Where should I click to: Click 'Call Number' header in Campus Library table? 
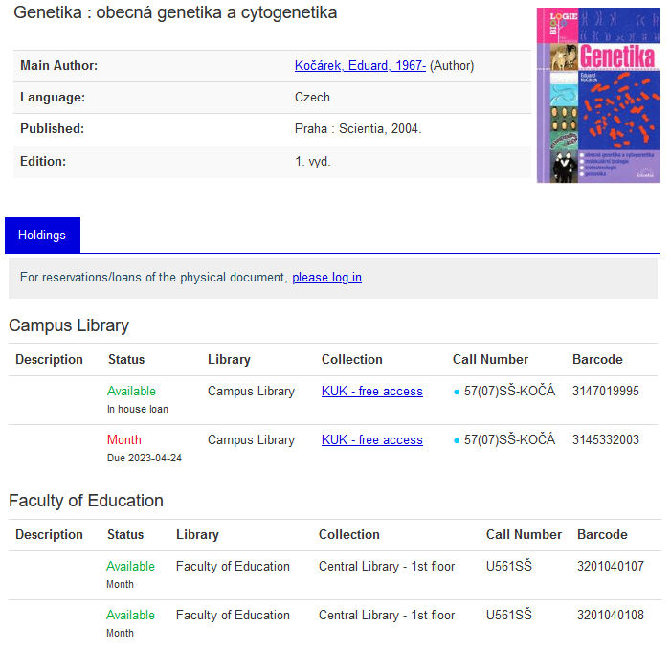coord(490,359)
